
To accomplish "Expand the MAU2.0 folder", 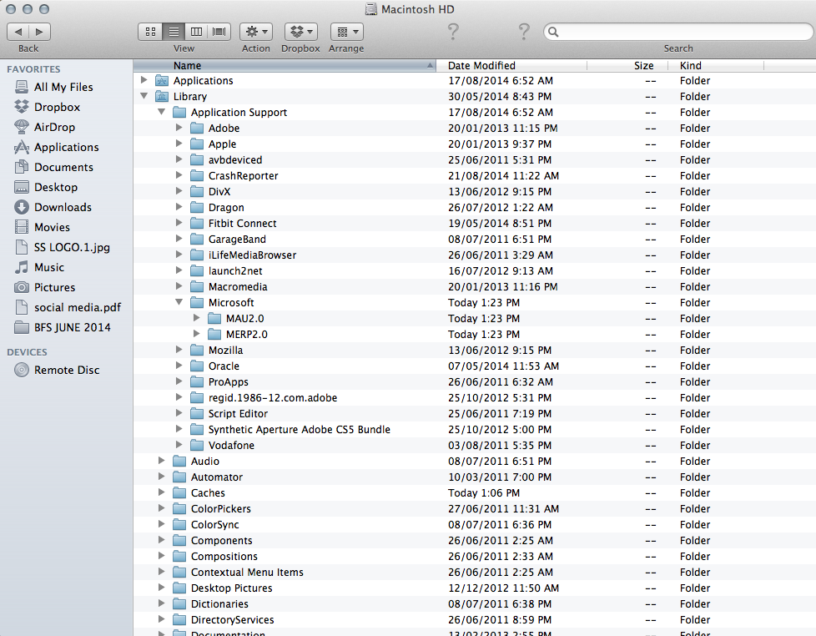I will click(x=196, y=318).
